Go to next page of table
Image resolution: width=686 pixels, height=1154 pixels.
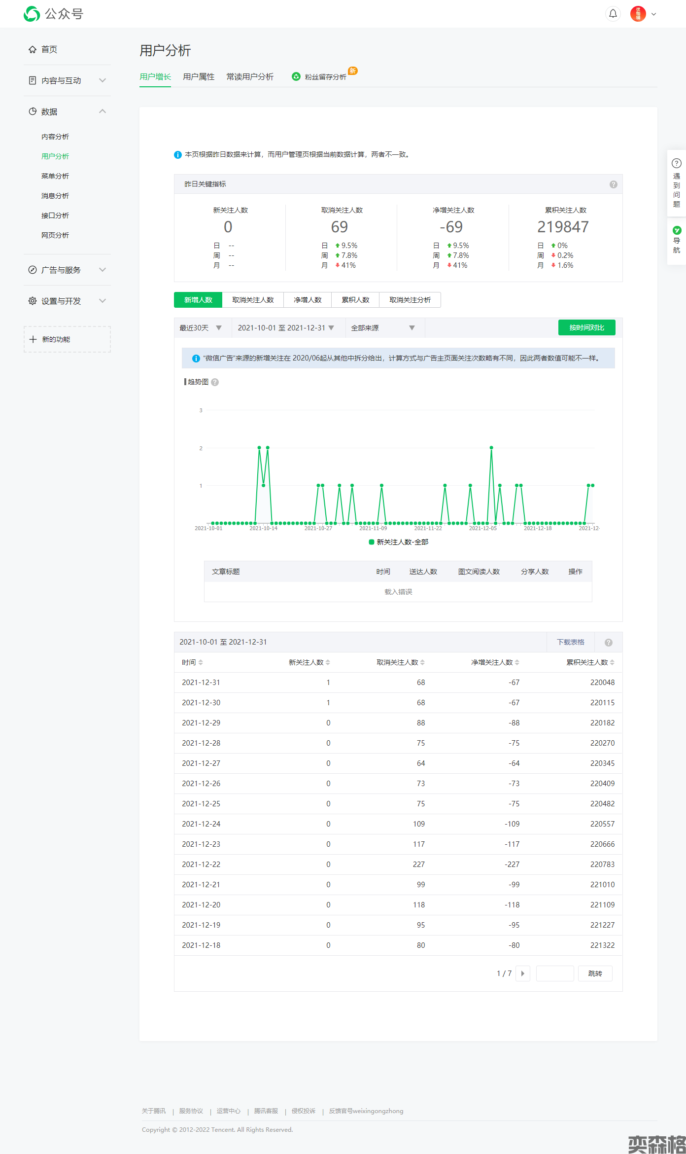click(x=522, y=974)
